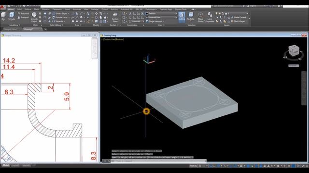
Task: Click the UCS icon in the viewport
Action: [149, 59]
